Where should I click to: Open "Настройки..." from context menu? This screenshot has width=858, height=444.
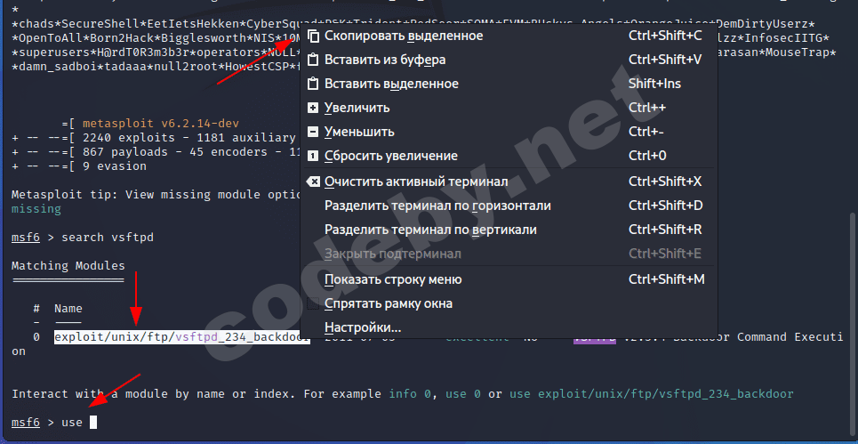[509, 328]
